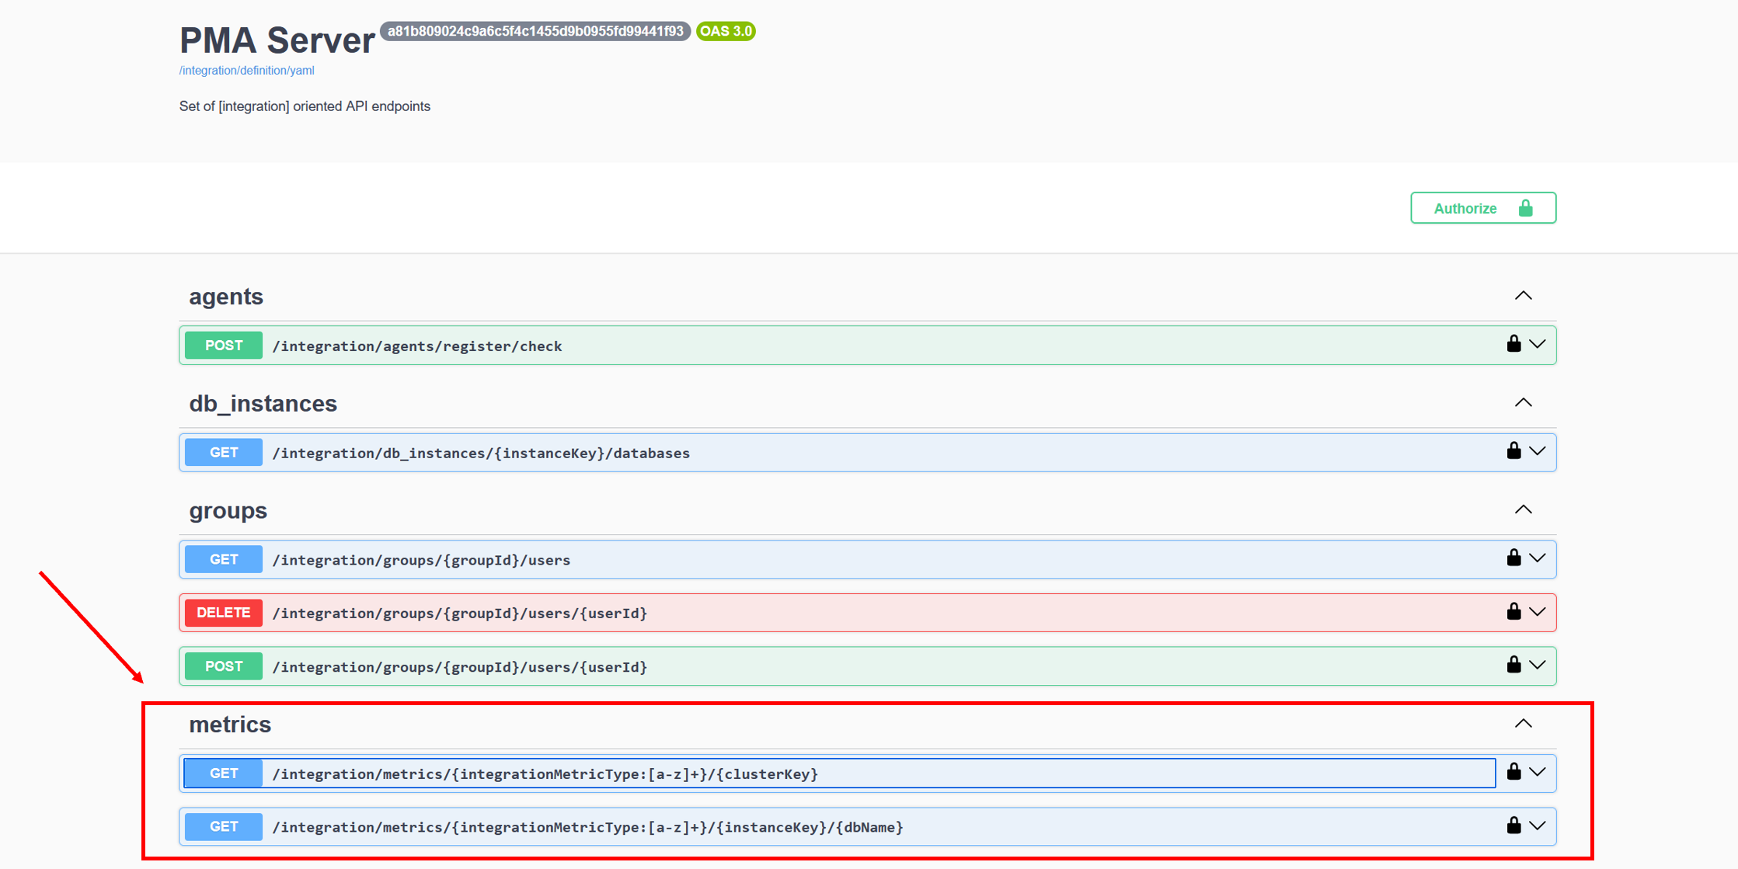Collapse the metrics section chevron
Image resolution: width=1738 pixels, height=869 pixels.
[1523, 724]
